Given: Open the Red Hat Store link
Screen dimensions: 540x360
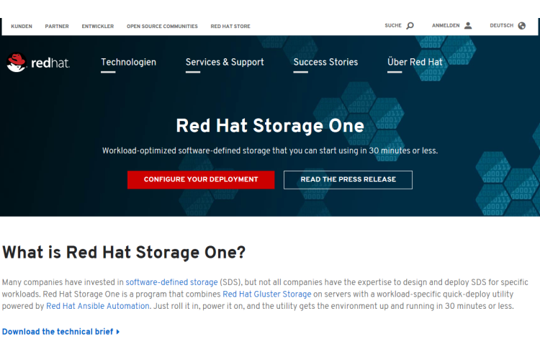Looking at the screenshot, I should (230, 26).
